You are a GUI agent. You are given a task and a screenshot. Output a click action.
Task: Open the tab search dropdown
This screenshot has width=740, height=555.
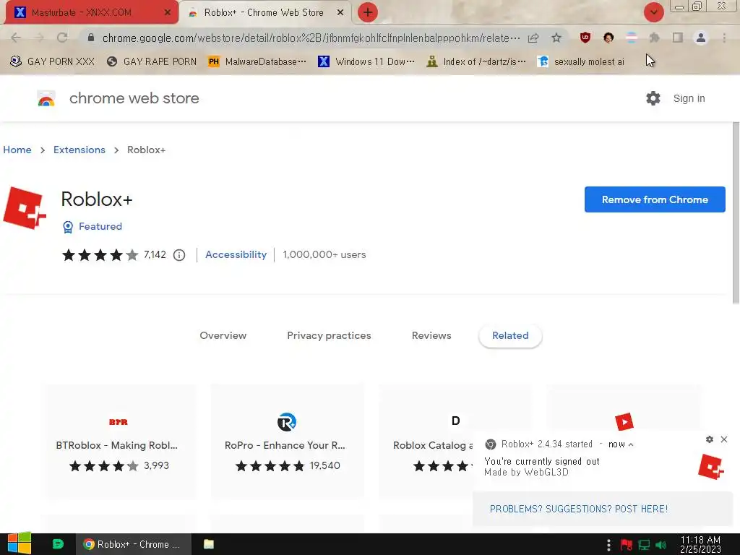(653, 12)
